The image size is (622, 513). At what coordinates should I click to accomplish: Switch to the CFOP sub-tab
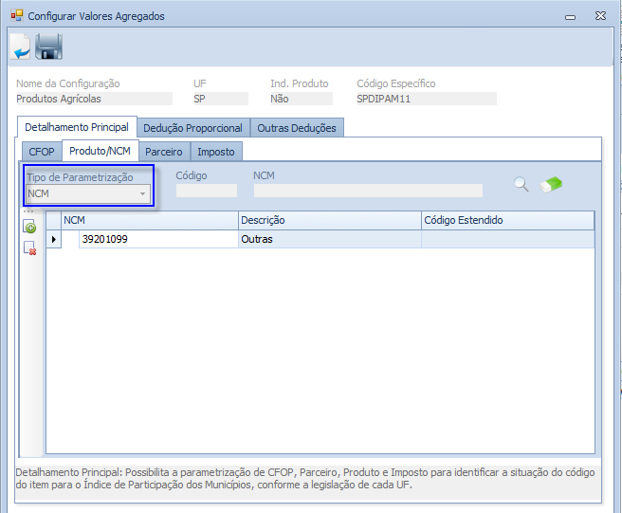click(42, 152)
